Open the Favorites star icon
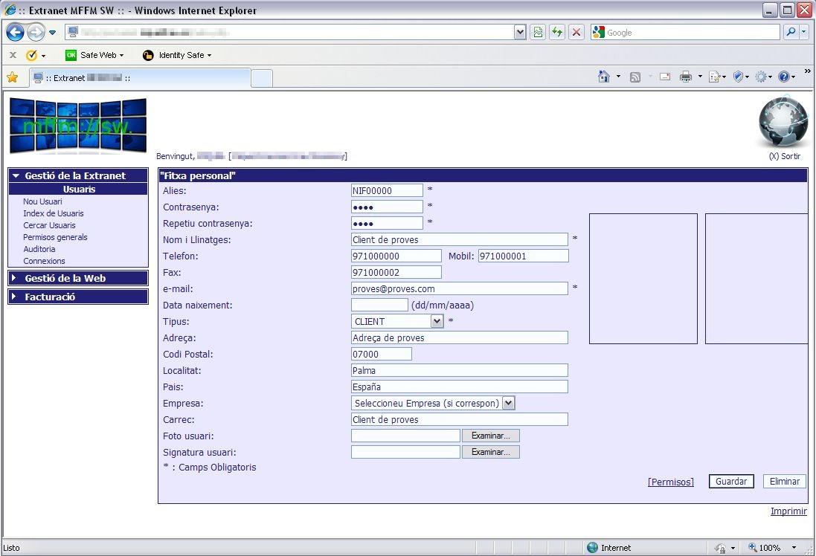The image size is (816, 556). [x=12, y=77]
